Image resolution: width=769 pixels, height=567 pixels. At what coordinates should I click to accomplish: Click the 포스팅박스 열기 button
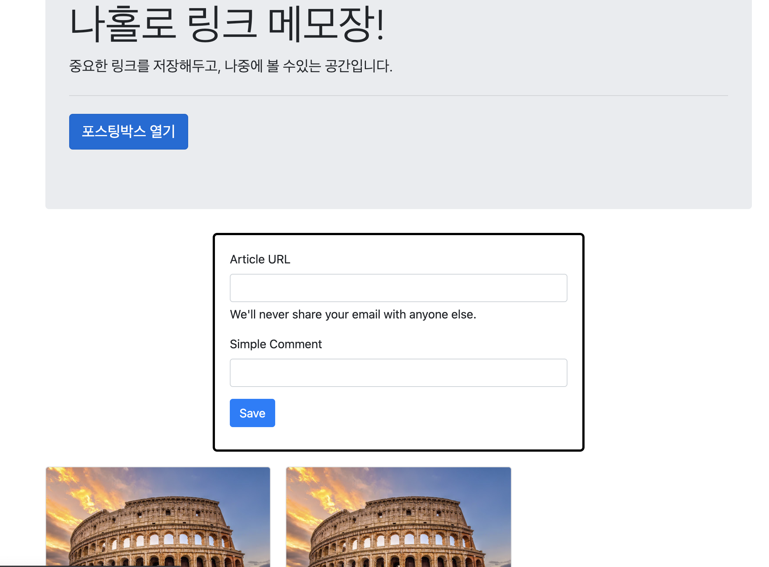tap(128, 132)
